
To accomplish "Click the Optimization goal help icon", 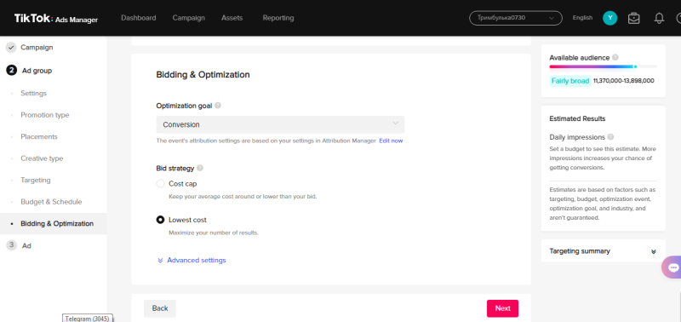I will [218, 105].
